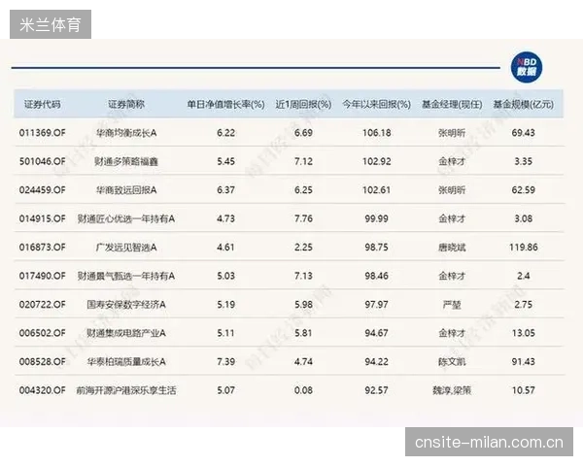The height and width of the screenshot is (466, 583).
Task: Click the 米兰体育 label badge
Action: tap(51, 24)
